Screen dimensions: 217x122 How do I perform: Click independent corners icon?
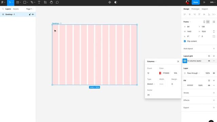(214, 36)
